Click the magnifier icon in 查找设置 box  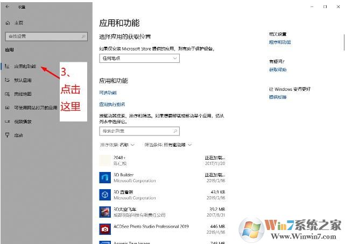coord(83,36)
